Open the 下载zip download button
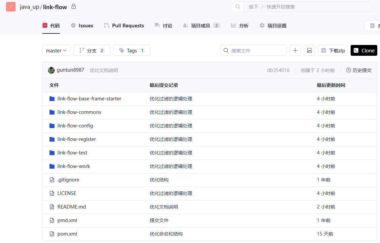Screen dimensions: 380x243 coord(333,50)
